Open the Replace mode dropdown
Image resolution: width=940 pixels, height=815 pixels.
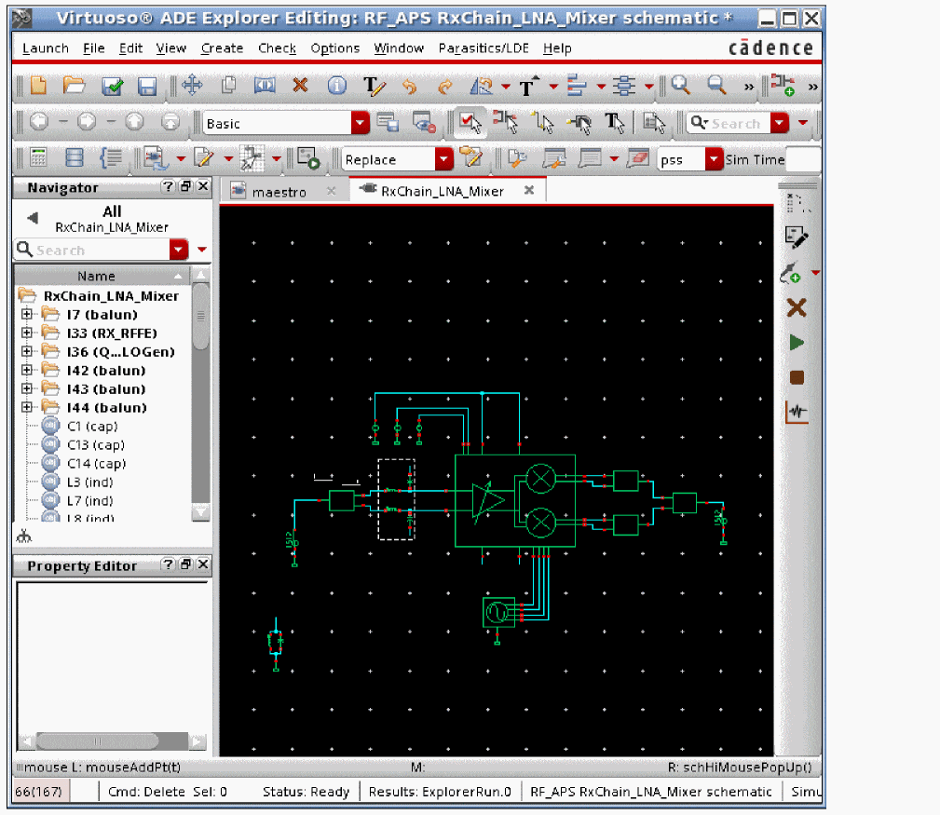click(444, 160)
